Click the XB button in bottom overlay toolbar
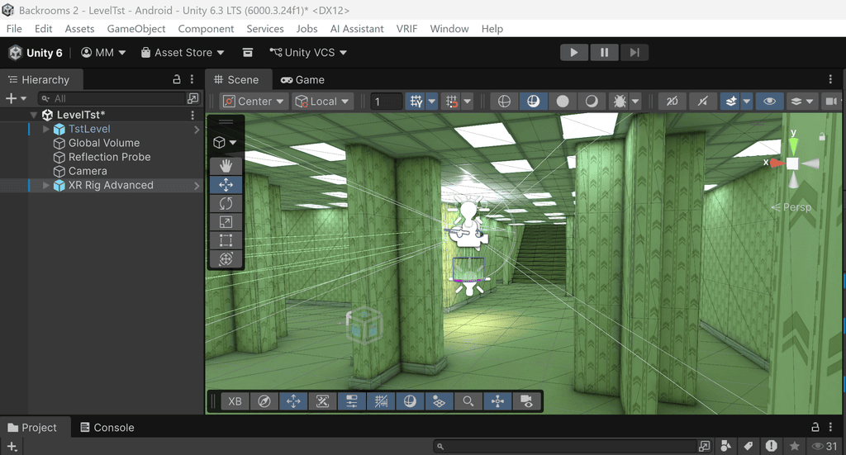 pyautogui.click(x=235, y=401)
